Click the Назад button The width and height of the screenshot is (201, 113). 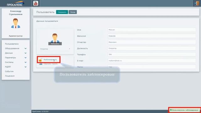click(73, 12)
